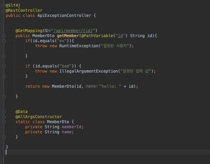This screenshot has height=164, width=210.
Task: Click the memberId field name
Action: pyautogui.click(x=72, y=127)
